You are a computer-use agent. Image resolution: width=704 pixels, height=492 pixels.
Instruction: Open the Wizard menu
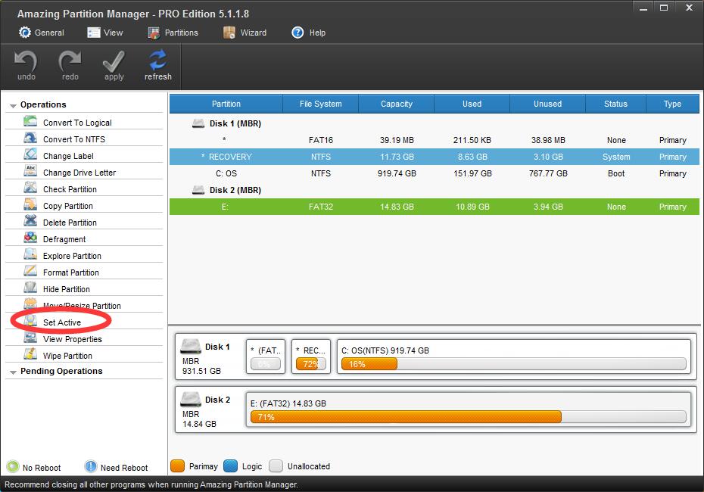pyautogui.click(x=245, y=33)
